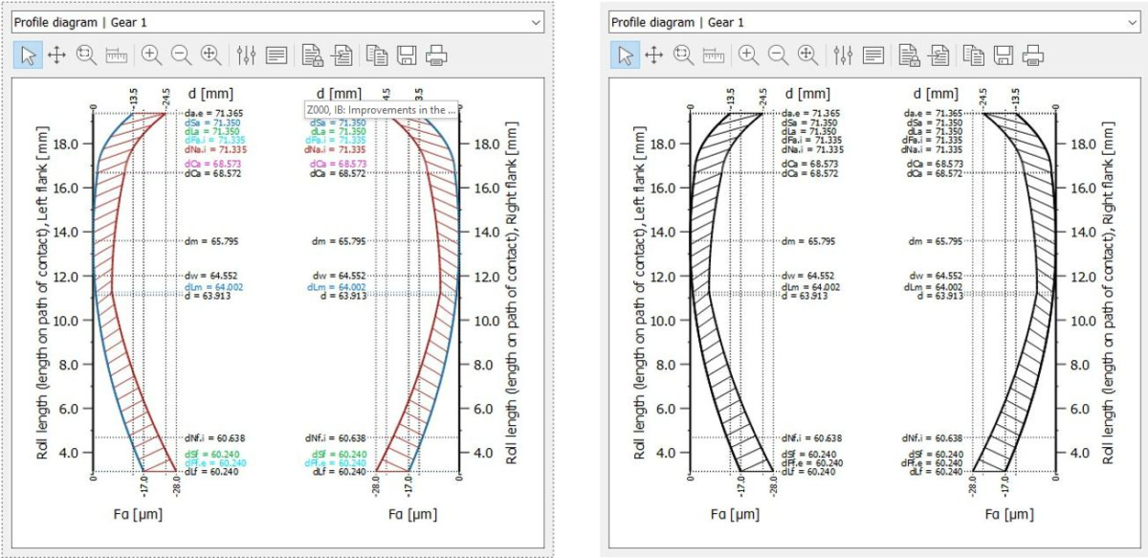This screenshot has height=558, width=1148.
Task: Click the 'Z000, IB: Improvements in the ...' tooltip
Action: (381, 110)
